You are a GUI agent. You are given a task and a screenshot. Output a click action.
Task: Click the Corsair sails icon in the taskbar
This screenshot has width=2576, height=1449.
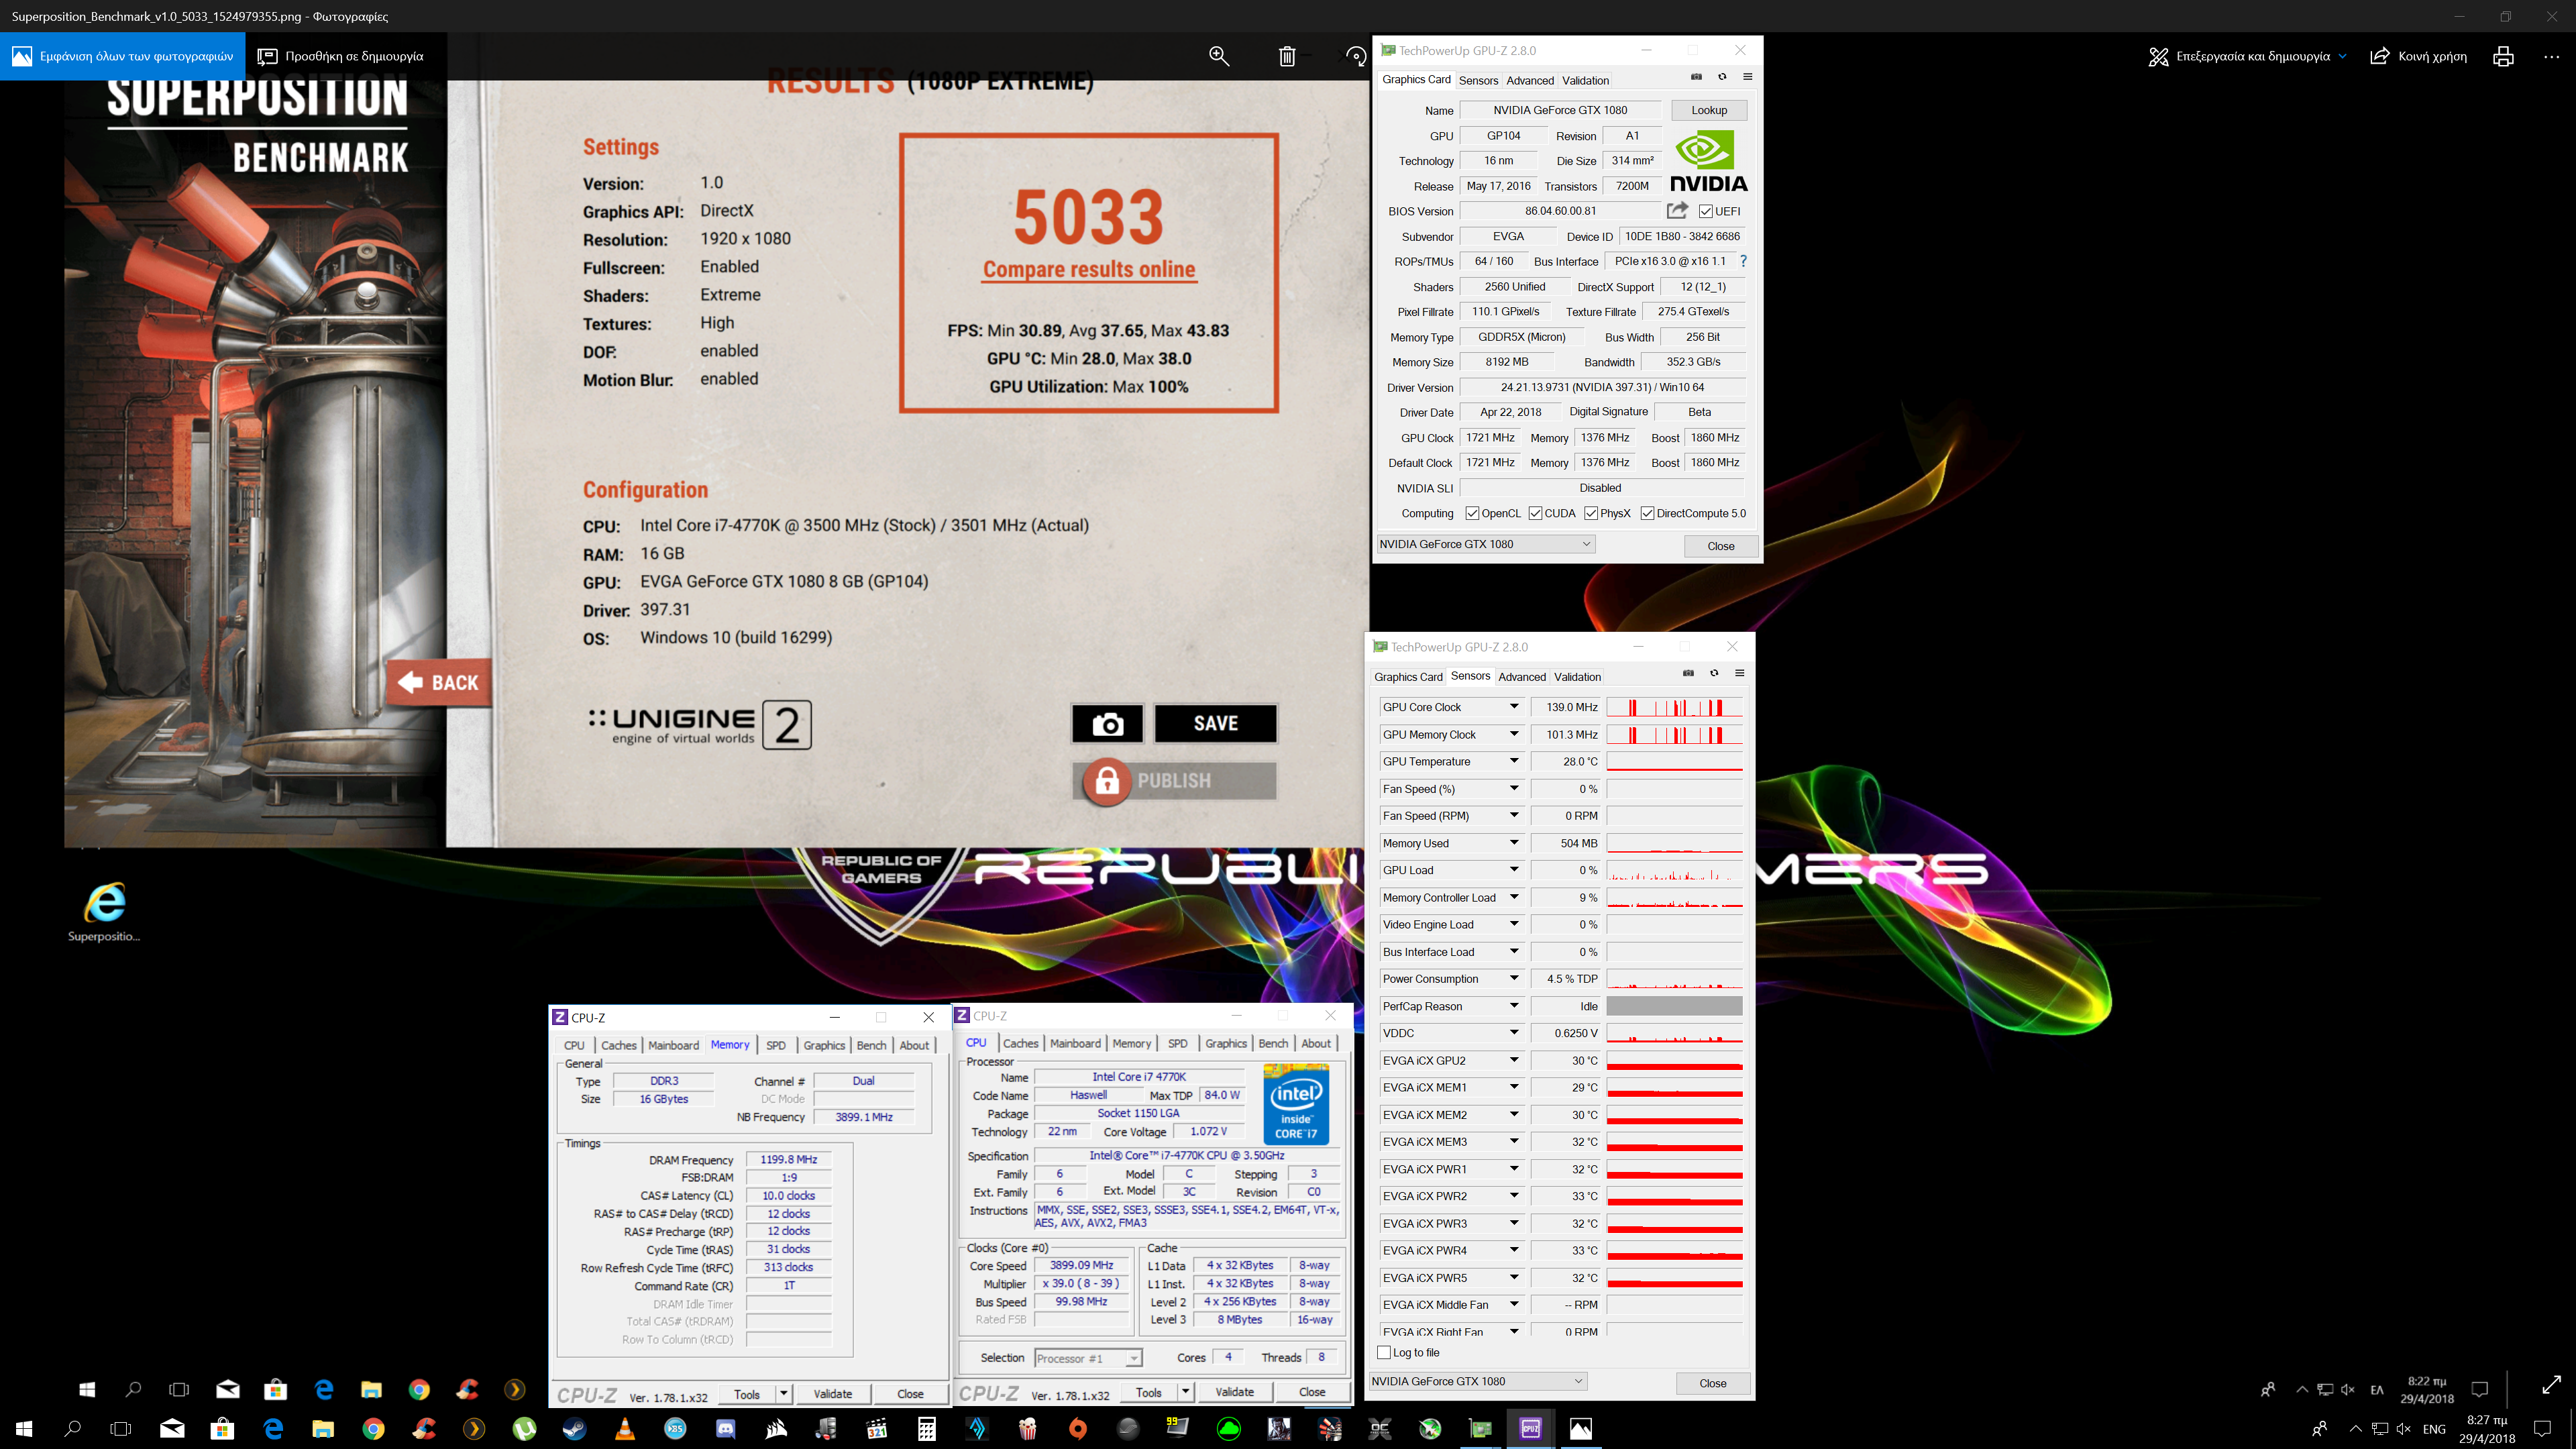coord(776,1429)
